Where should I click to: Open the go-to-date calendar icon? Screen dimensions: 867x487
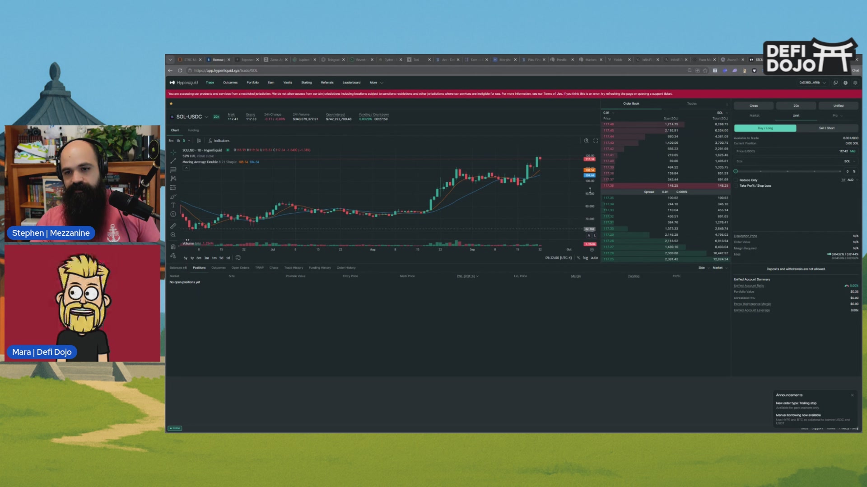(x=238, y=258)
